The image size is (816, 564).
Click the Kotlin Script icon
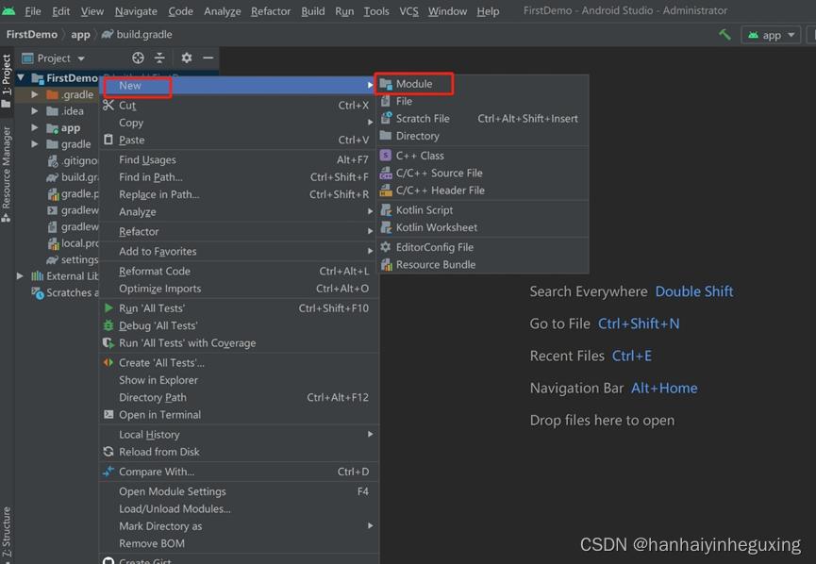[x=386, y=209]
